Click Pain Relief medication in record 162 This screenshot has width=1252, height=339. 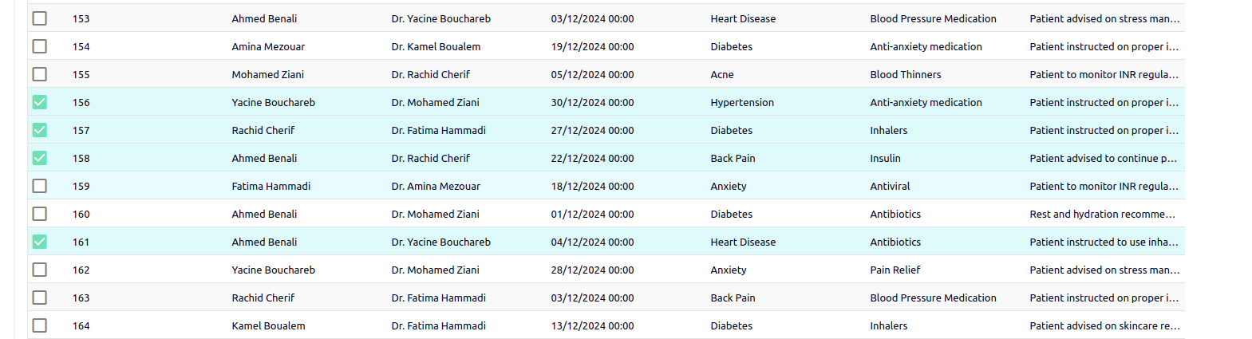895,270
